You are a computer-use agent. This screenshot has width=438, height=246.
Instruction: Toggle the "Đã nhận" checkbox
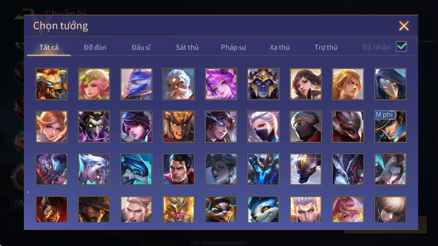coord(401,47)
